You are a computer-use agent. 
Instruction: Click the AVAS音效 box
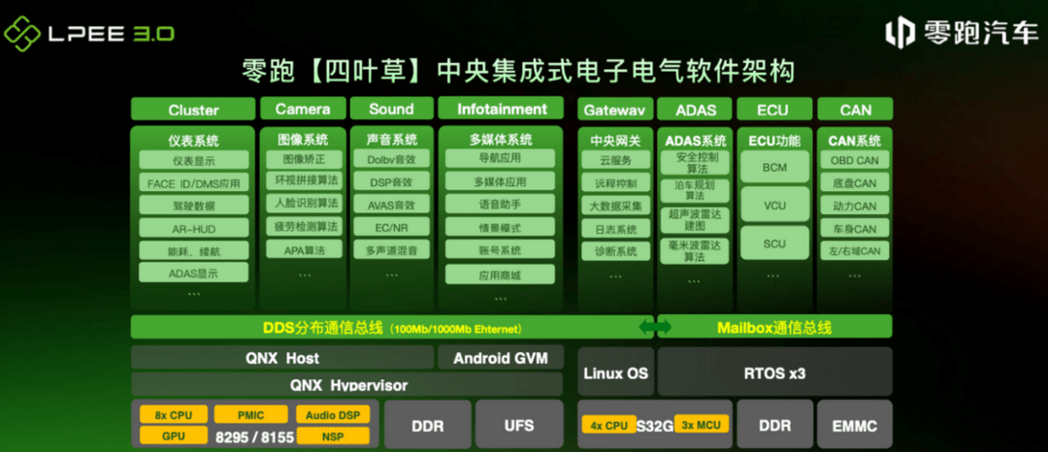(392, 205)
